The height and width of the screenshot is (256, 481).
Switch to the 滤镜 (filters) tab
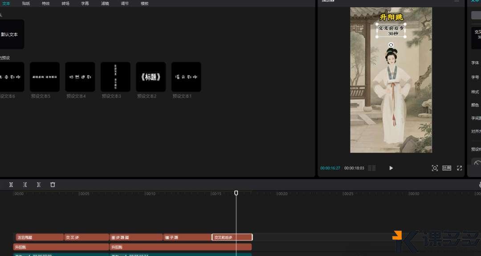(x=105, y=4)
